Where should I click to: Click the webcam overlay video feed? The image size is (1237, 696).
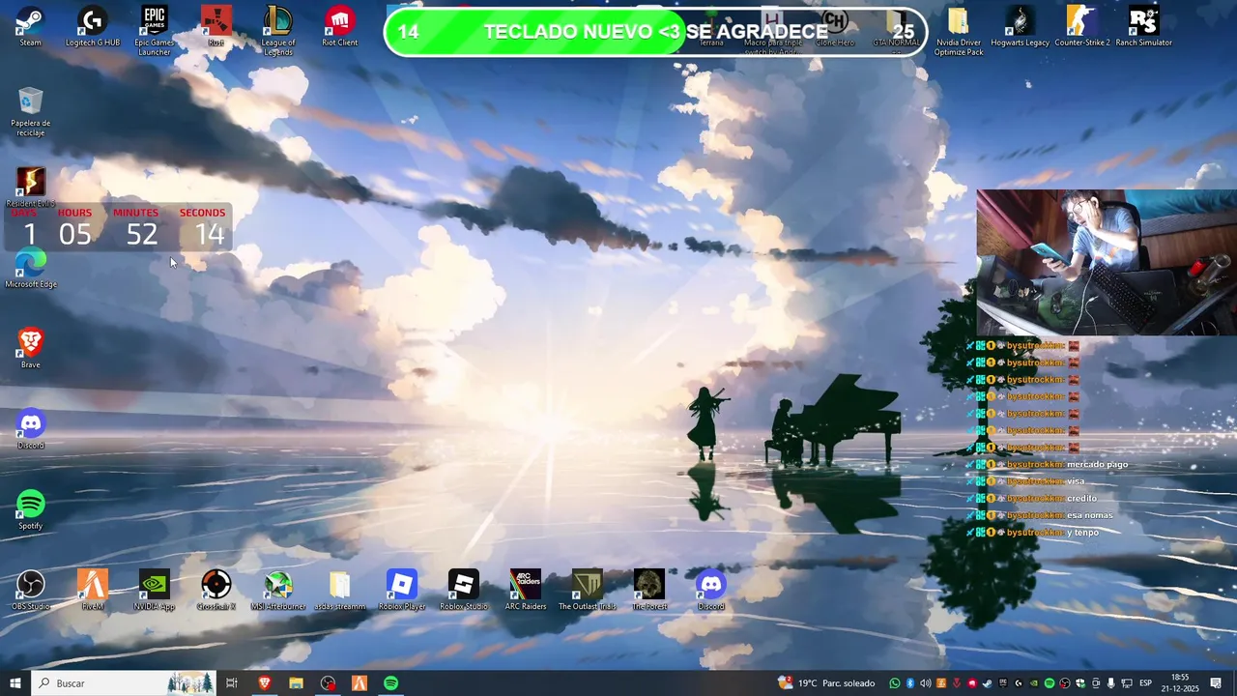pyautogui.click(x=1107, y=262)
